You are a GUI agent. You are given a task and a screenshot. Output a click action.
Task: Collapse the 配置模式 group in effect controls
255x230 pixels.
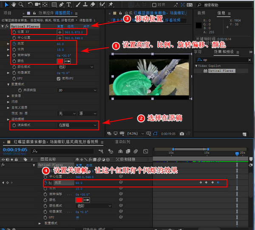(8, 84)
